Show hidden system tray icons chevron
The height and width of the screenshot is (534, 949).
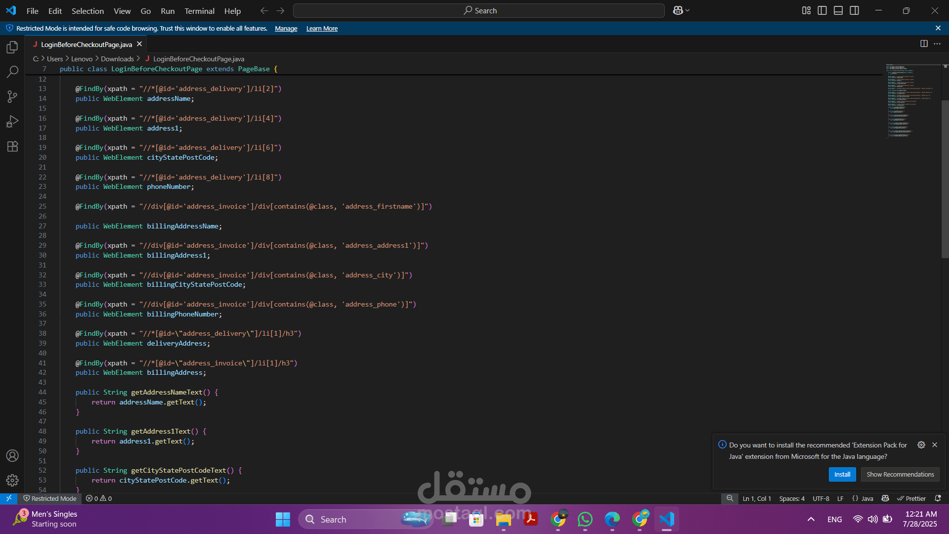coord(811,519)
